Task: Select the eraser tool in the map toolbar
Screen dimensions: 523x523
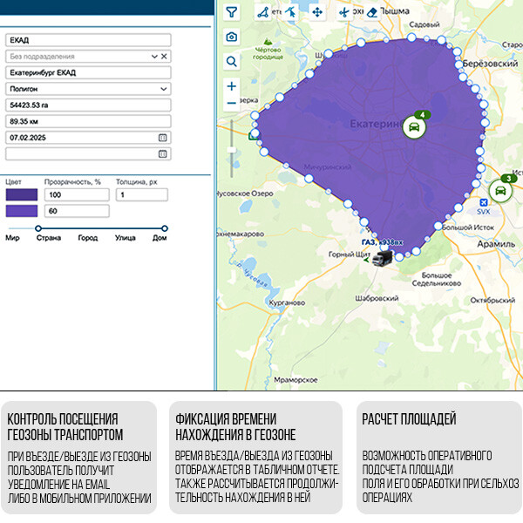Action: (371, 12)
